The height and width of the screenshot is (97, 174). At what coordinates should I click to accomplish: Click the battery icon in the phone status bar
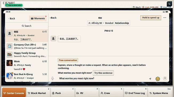(x=167, y=12)
